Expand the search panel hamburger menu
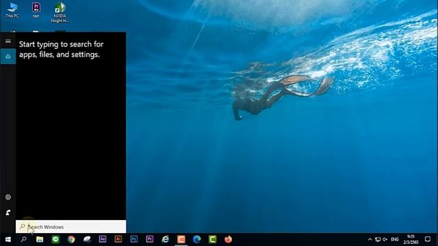438x246 pixels. 8,41
